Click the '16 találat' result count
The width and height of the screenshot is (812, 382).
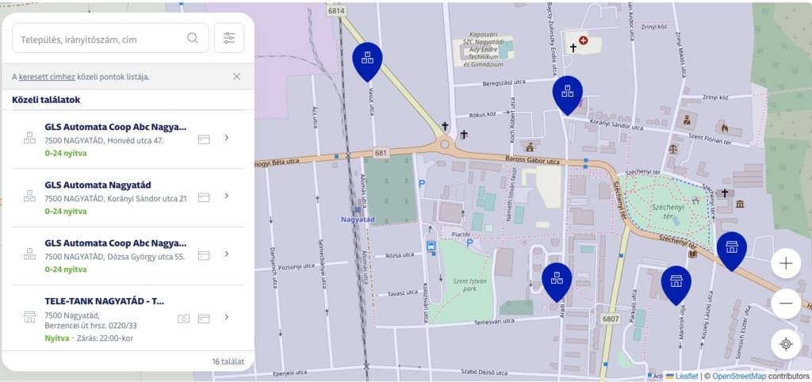pos(228,361)
